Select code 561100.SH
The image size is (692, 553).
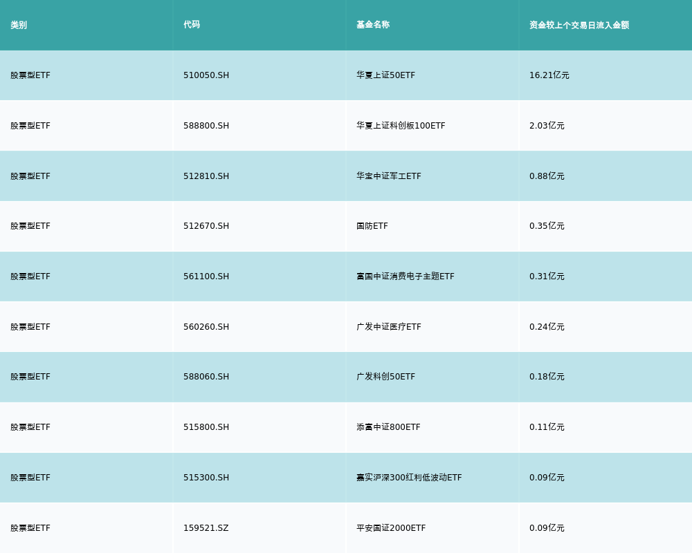point(206,276)
